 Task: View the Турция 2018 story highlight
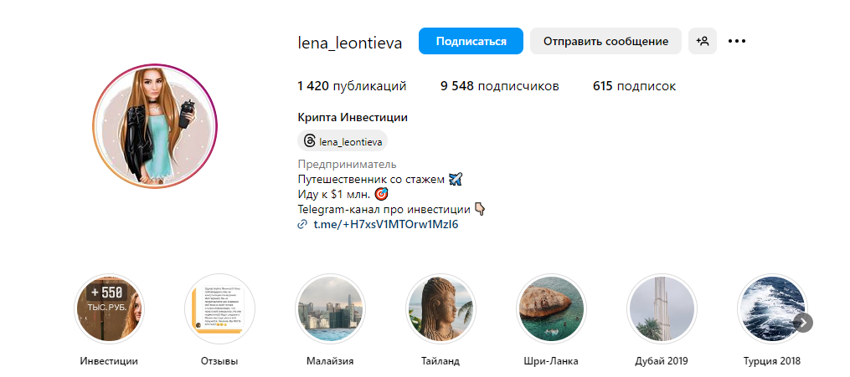coord(770,308)
